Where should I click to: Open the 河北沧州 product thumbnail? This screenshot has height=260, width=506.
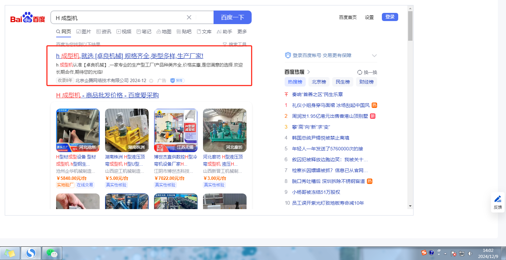pyautogui.click(x=78, y=130)
